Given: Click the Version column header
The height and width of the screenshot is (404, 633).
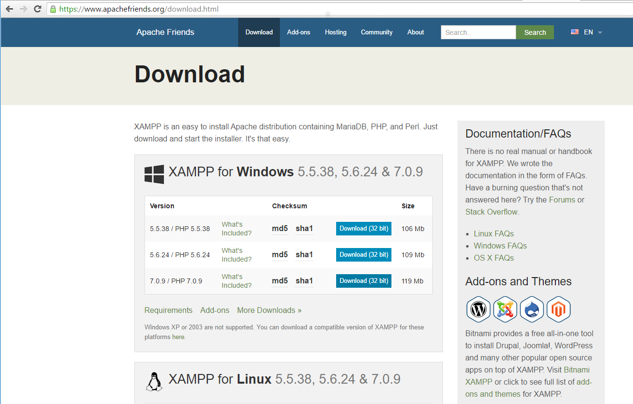Looking at the screenshot, I should 162,206.
